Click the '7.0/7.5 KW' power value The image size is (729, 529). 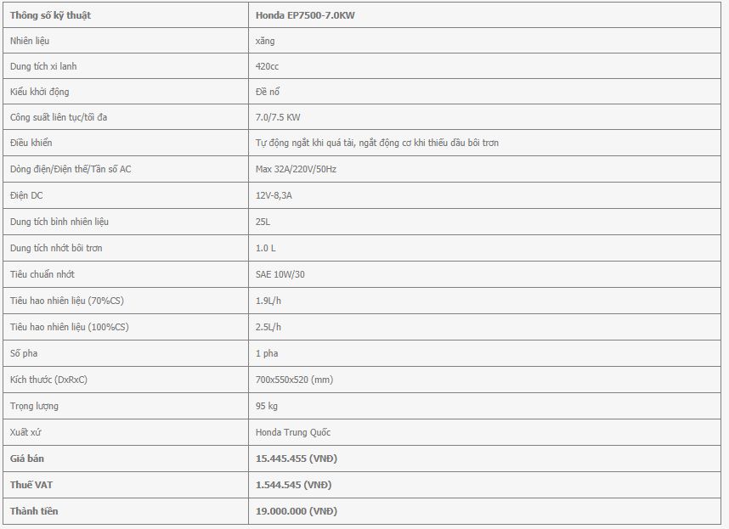278,117
